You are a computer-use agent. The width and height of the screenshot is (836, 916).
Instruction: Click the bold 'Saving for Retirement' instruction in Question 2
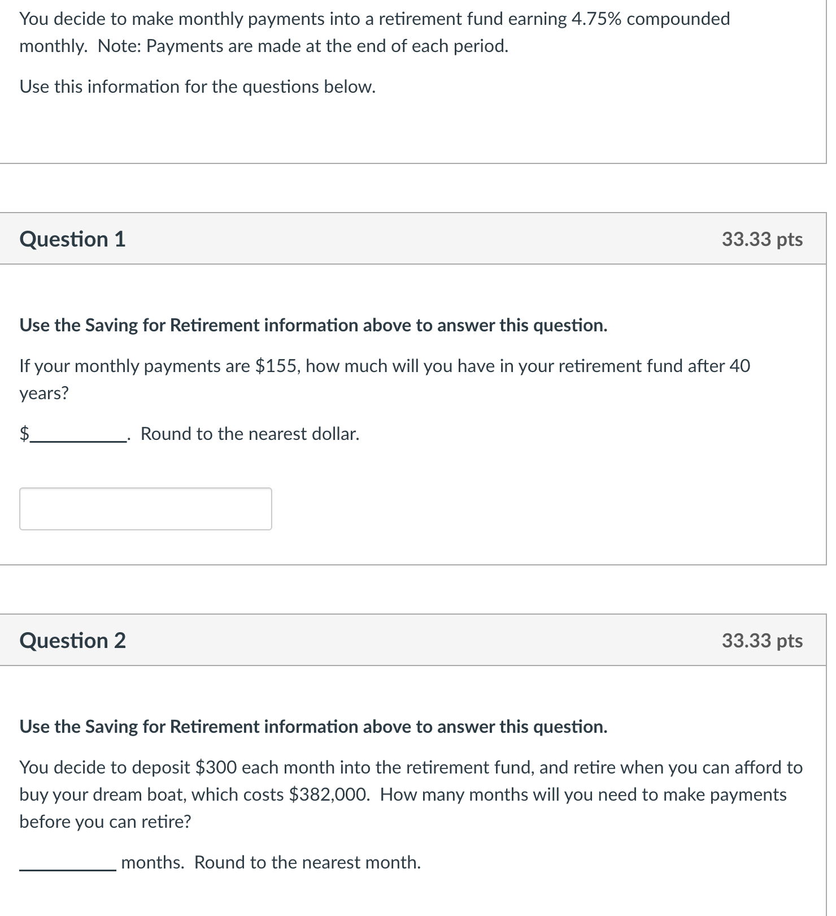tap(313, 727)
